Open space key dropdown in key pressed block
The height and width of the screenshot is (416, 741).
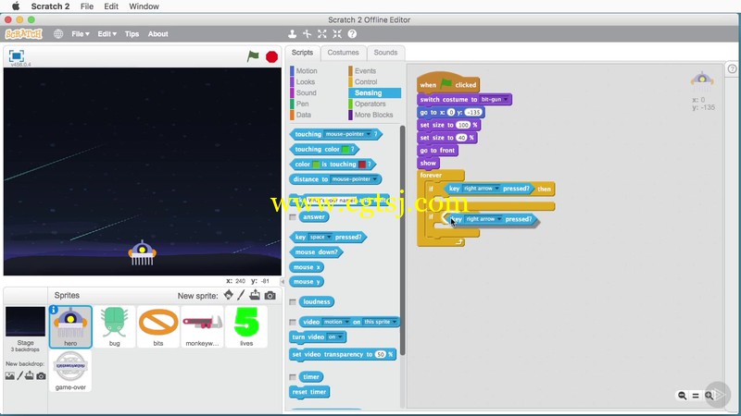[x=320, y=237]
